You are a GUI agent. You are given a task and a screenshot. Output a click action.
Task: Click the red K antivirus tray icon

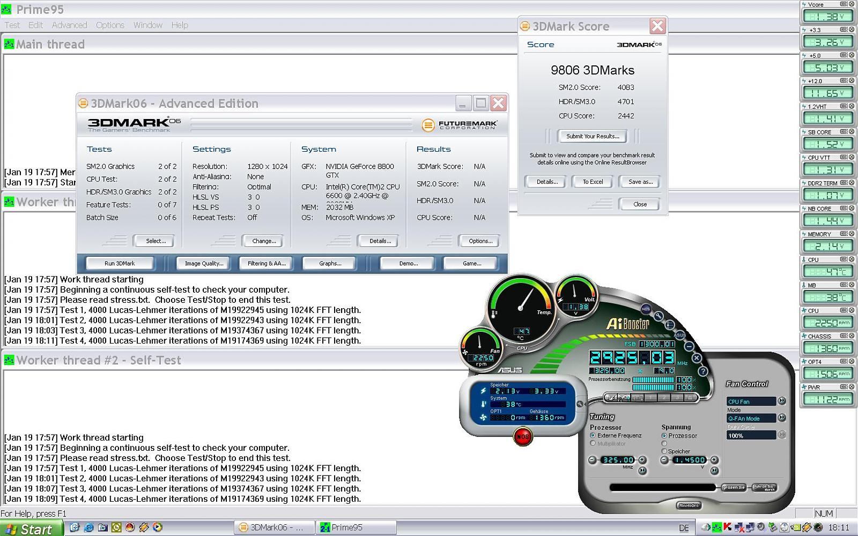(728, 527)
